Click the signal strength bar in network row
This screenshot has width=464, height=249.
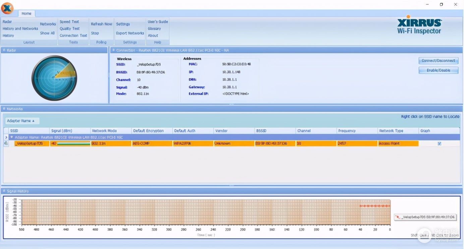tap(73, 144)
